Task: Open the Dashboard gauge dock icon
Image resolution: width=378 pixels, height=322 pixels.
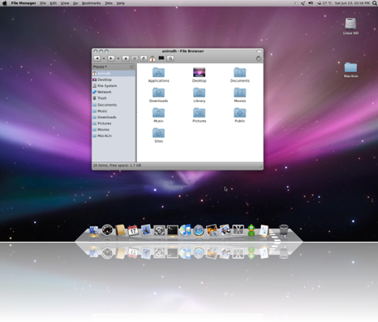Action: click(107, 230)
